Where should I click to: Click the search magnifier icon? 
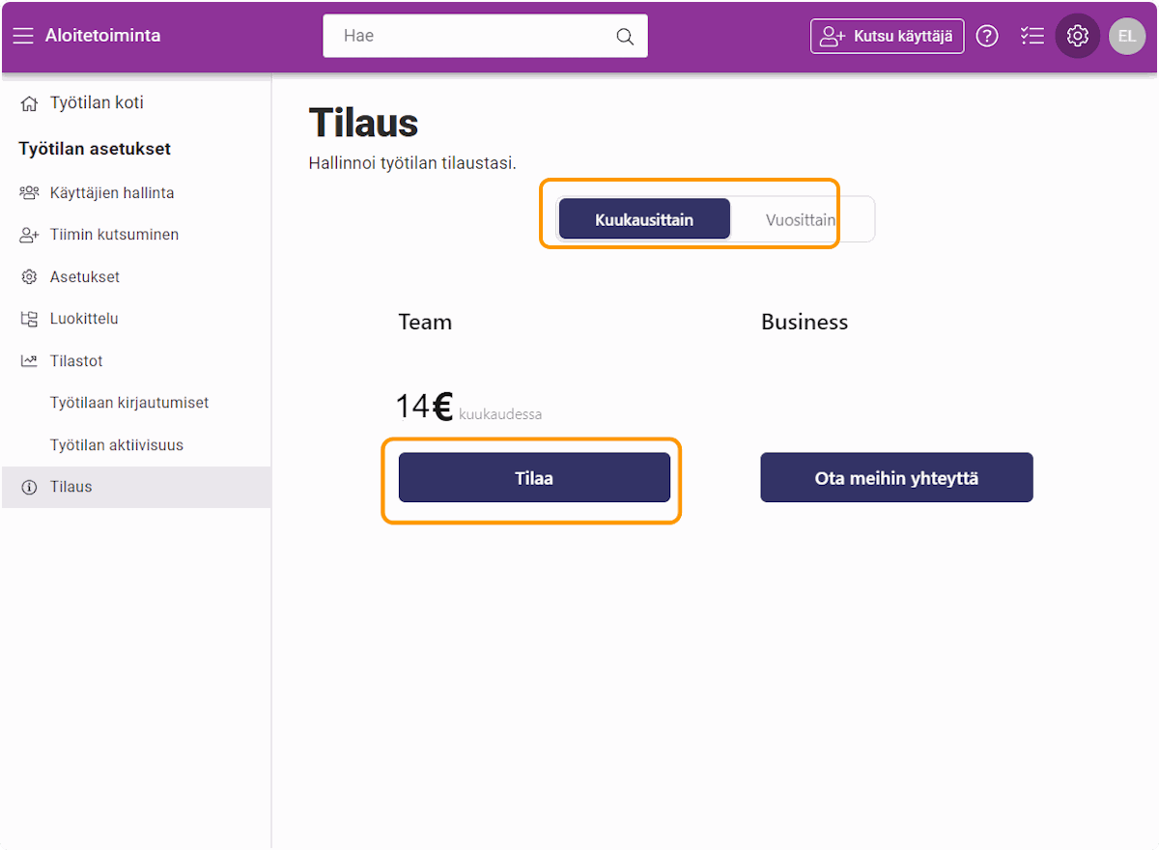[625, 37]
